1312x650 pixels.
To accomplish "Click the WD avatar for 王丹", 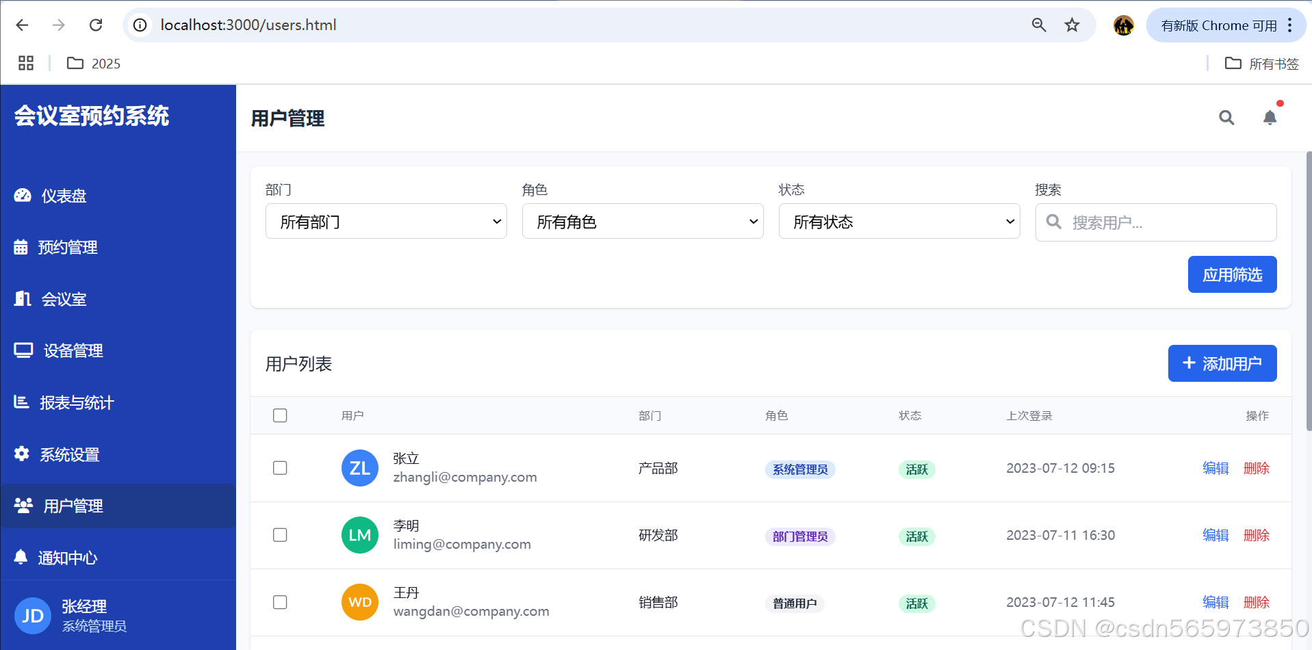I will tap(360, 602).
